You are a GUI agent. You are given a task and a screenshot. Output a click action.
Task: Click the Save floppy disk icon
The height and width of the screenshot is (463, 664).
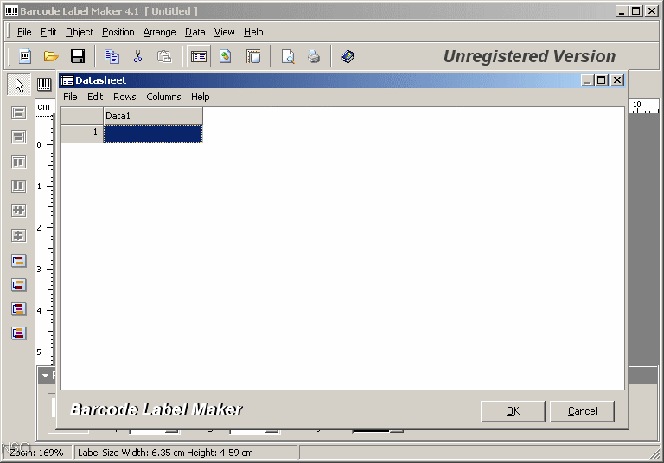(78, 56)
